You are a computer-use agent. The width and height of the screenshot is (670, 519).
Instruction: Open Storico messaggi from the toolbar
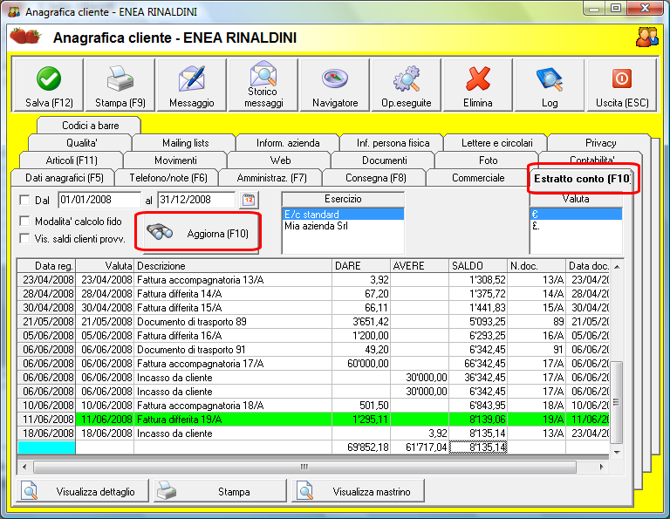[263, 85]
